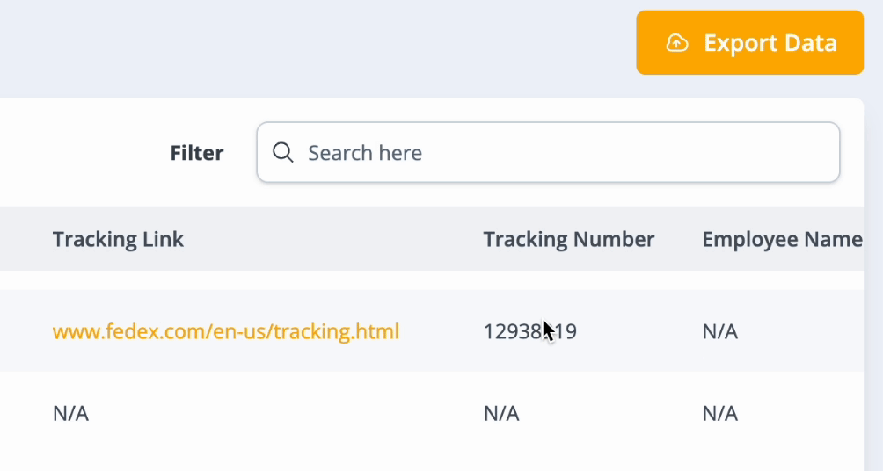Viewport: 883px width, 471px height.
Task: Click the Export Data button
Action: pyautogui.click(x=749, y=43)
